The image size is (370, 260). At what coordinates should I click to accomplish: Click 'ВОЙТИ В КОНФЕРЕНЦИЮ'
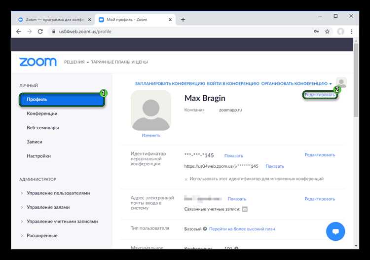pos(233,83)
